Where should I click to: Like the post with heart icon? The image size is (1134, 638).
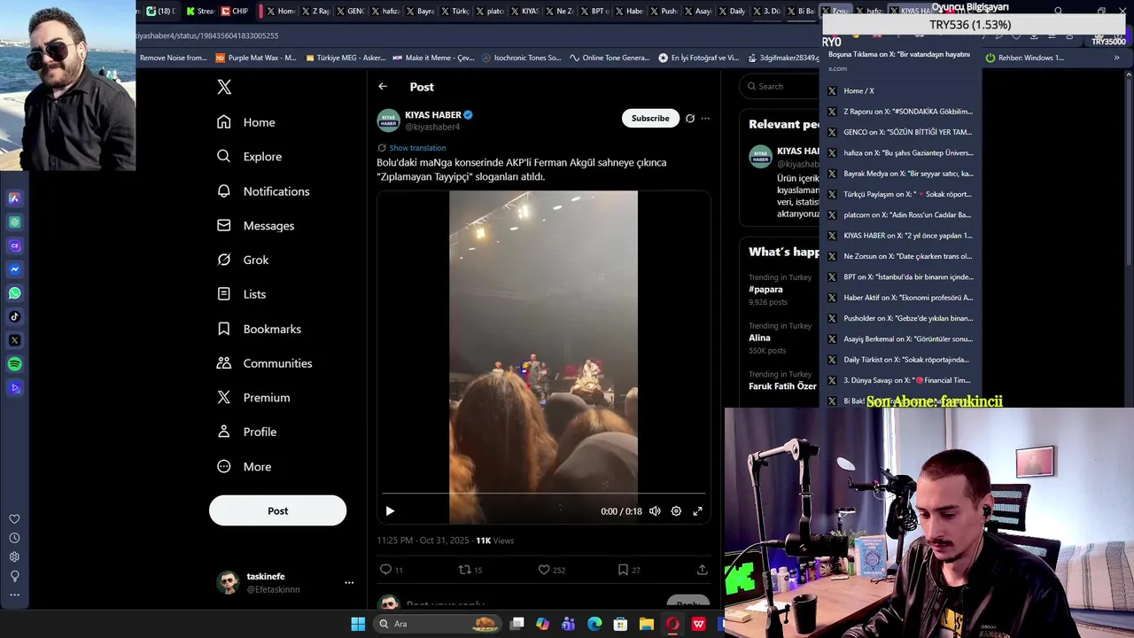pyautogui.click(x=544, y=570)
